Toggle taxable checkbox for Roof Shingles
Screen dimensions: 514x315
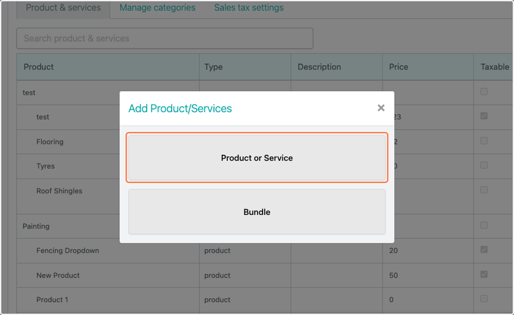[x=484, y=190]
